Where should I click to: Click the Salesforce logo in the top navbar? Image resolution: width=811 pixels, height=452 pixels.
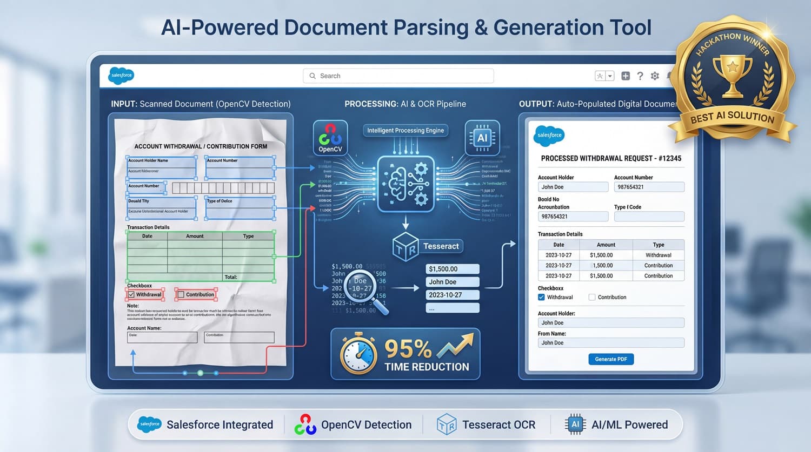coord(121,76)
